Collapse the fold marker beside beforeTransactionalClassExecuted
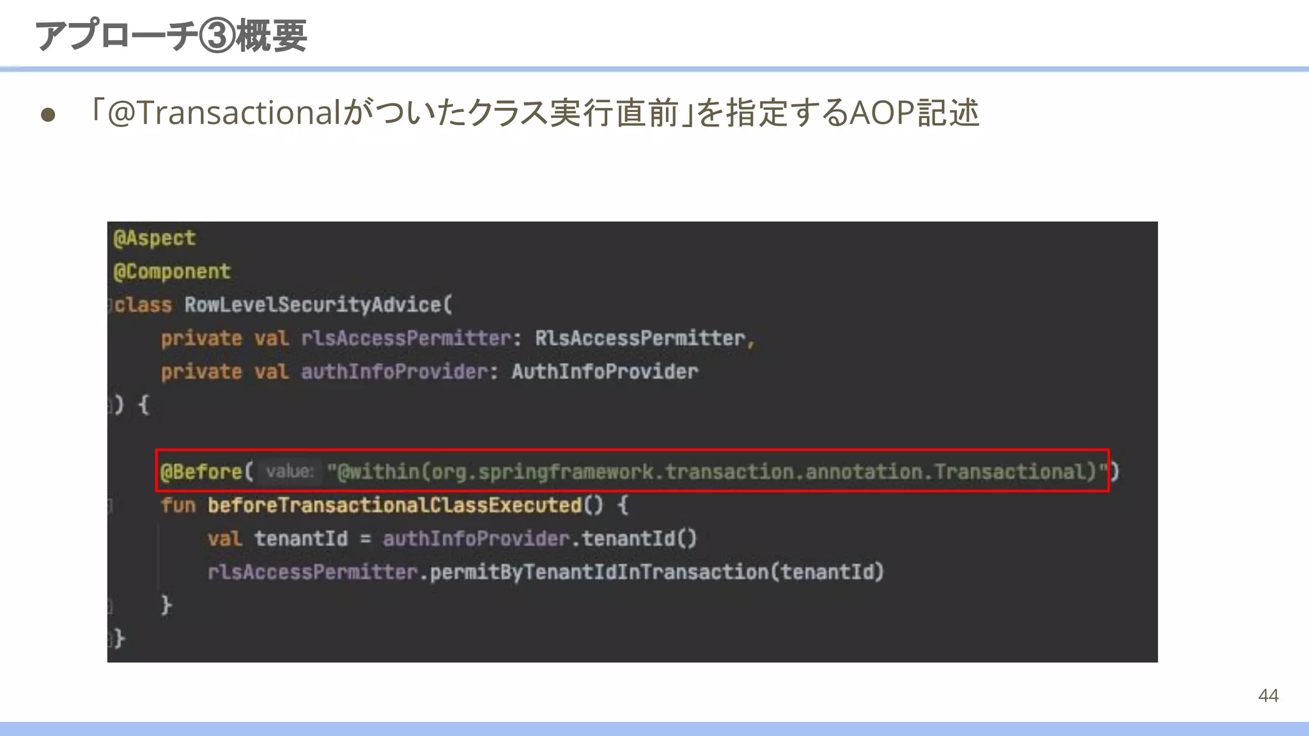Viewport: 1309px width, 736px height. [x=110, y=506]
